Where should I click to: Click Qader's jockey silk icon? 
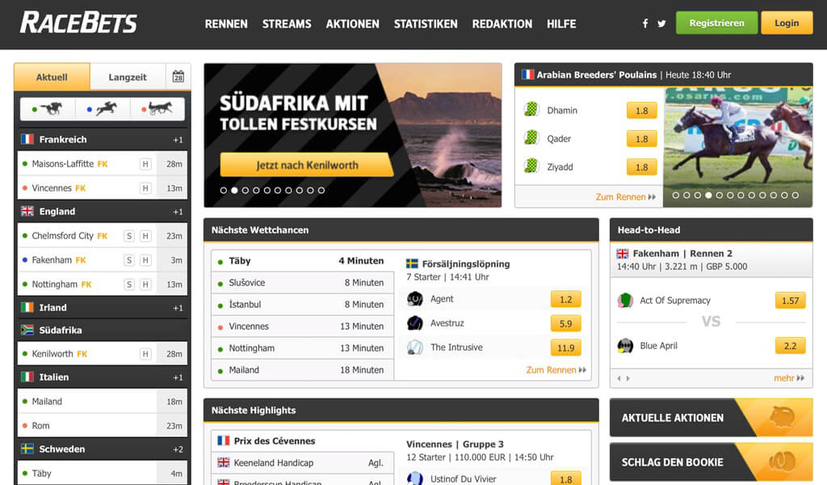pos(531,137)
